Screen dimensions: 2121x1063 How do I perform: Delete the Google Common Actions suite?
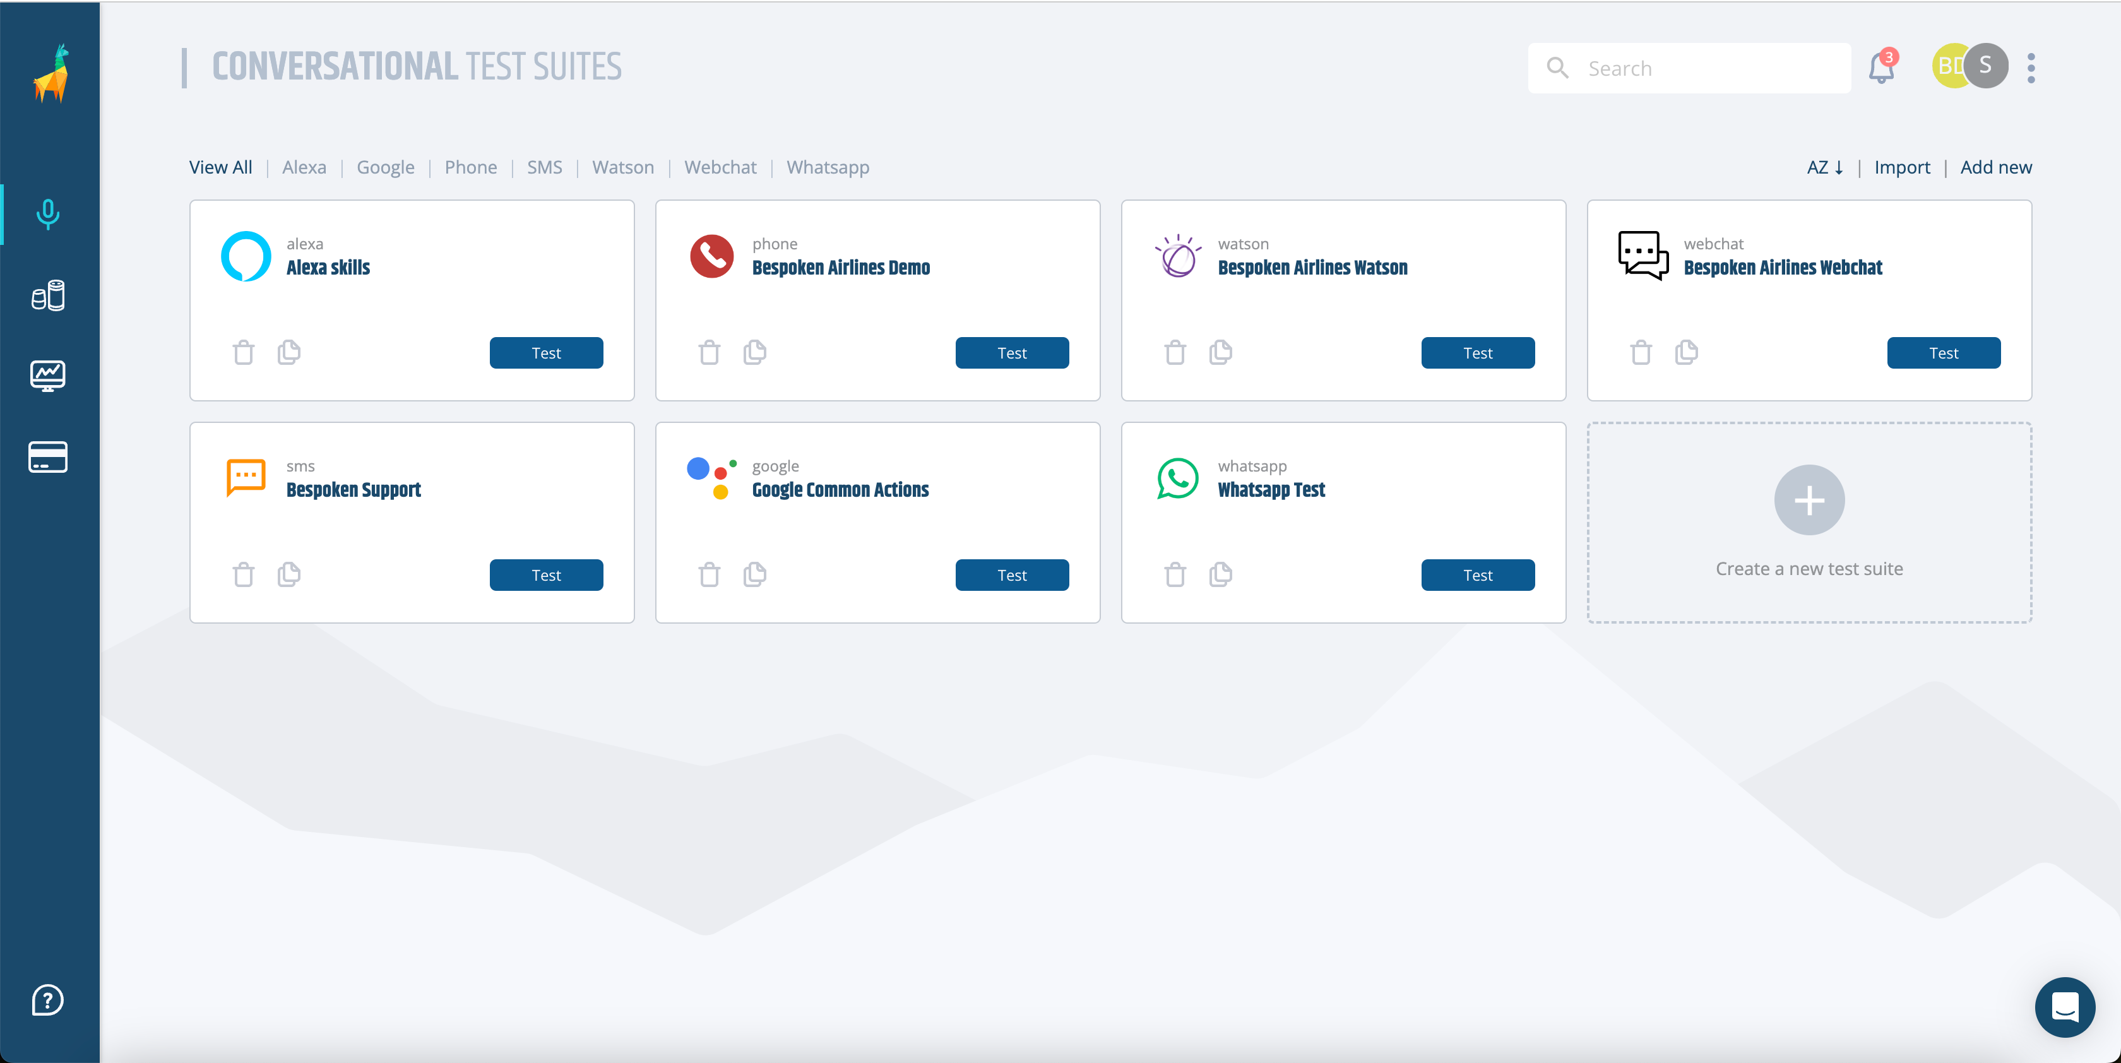pyautogui.click(x=710, y=574)
